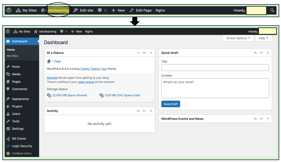Open the Tools section in the sidebar
Image resolution: width=281 pixels, height=163 pixels.
(x=15, y=121)
